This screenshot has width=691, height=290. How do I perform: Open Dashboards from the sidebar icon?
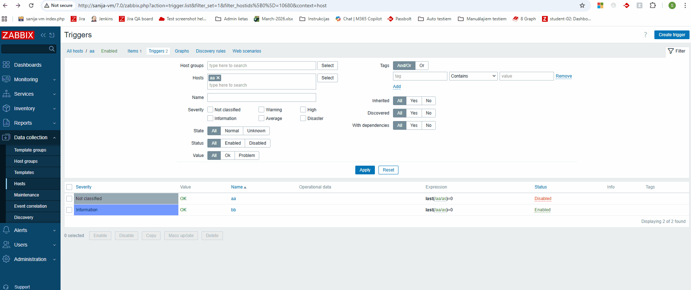pos(6,65)
